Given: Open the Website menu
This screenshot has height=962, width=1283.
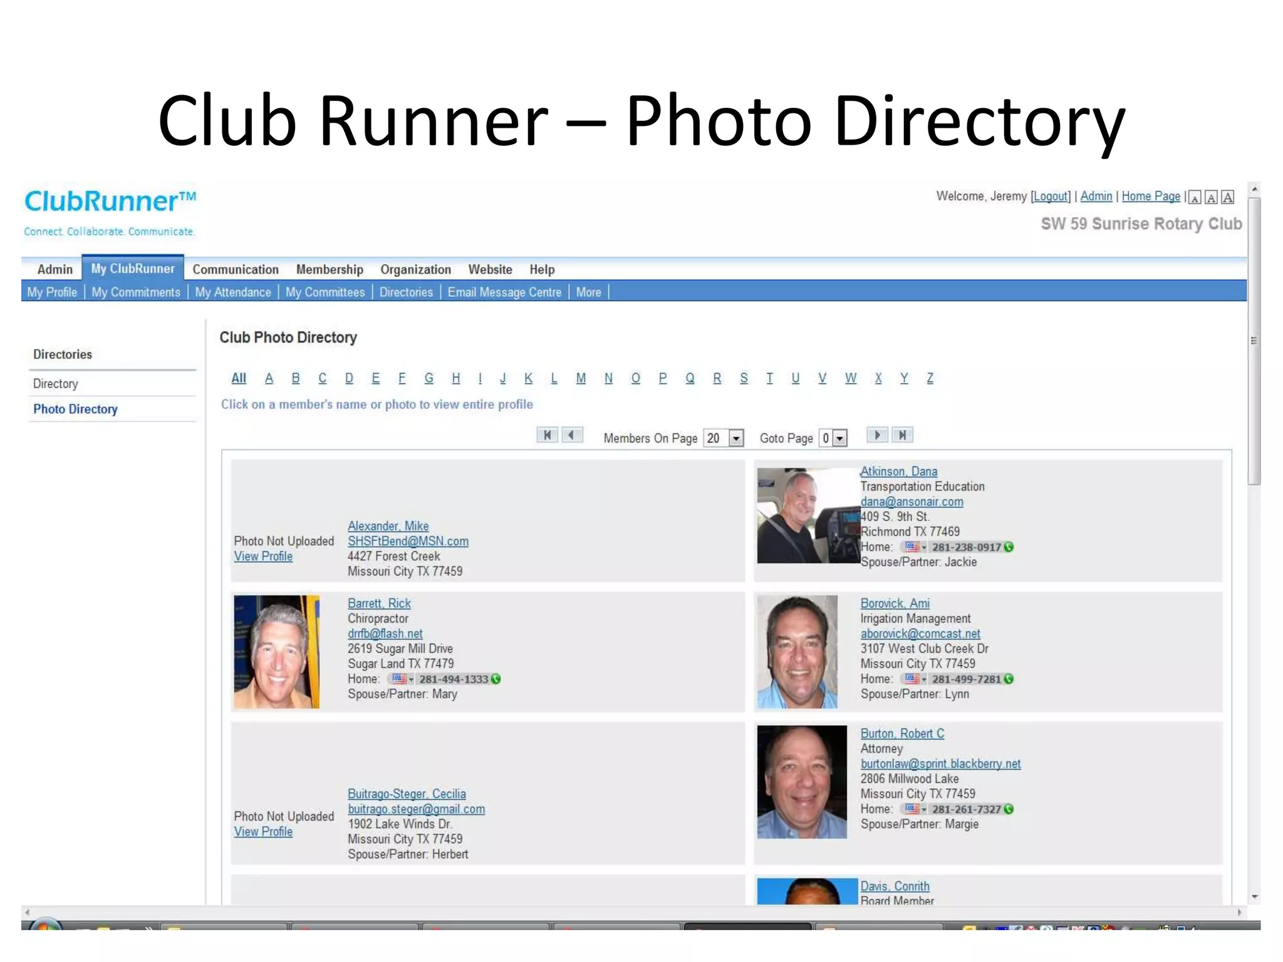Looking at the screenshot, I should [x=491, y=269].
